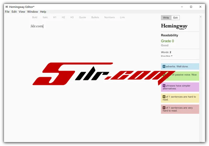Click the Readability heading

pos(170,35)
